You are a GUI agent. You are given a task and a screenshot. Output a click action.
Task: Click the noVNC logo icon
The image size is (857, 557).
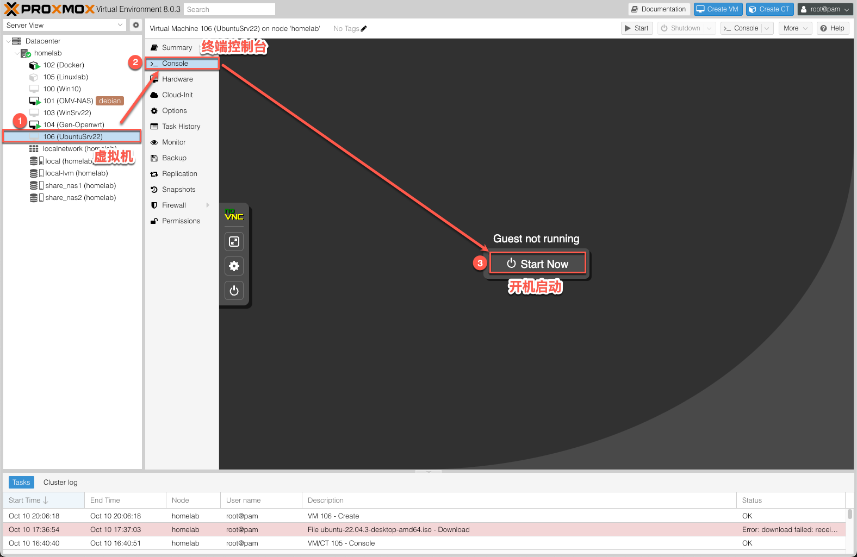click(234, 215)
